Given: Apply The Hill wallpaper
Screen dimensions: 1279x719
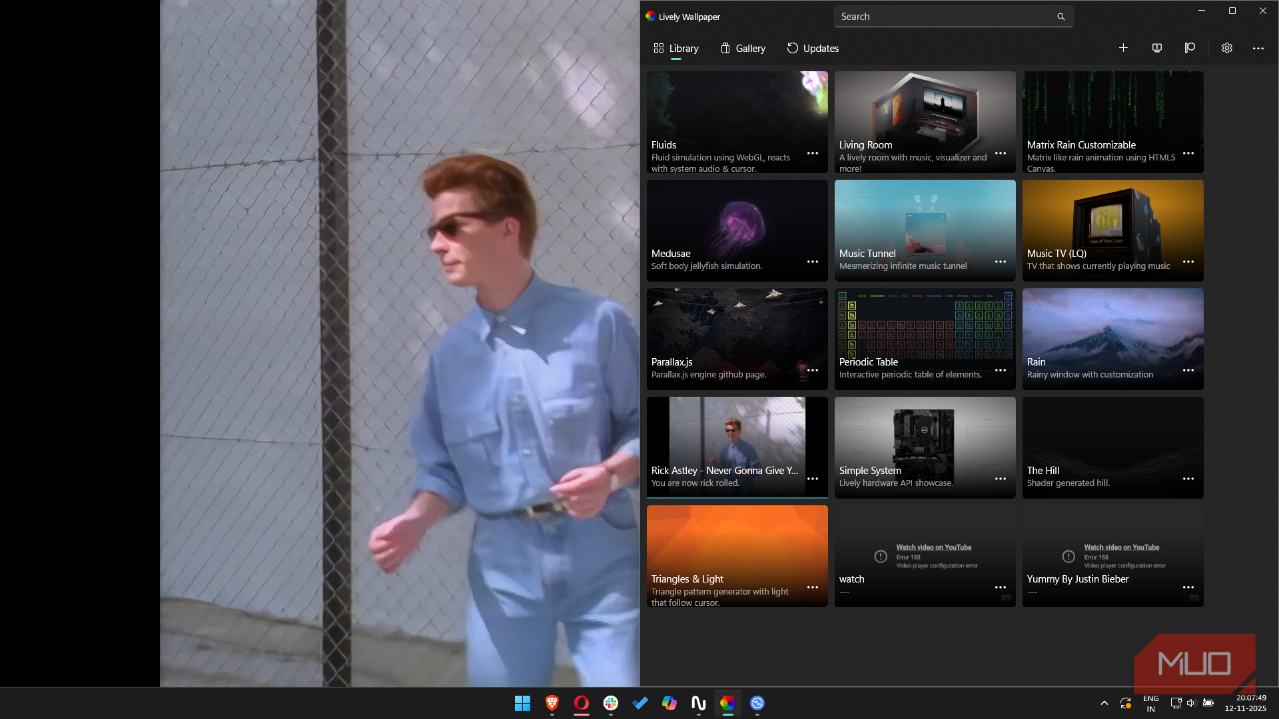Looking at the screenshot, I should point(1113,447).
